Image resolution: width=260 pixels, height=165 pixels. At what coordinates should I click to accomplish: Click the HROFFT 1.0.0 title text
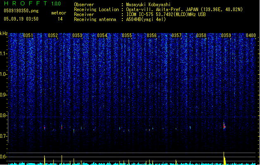tap(32, 3)
